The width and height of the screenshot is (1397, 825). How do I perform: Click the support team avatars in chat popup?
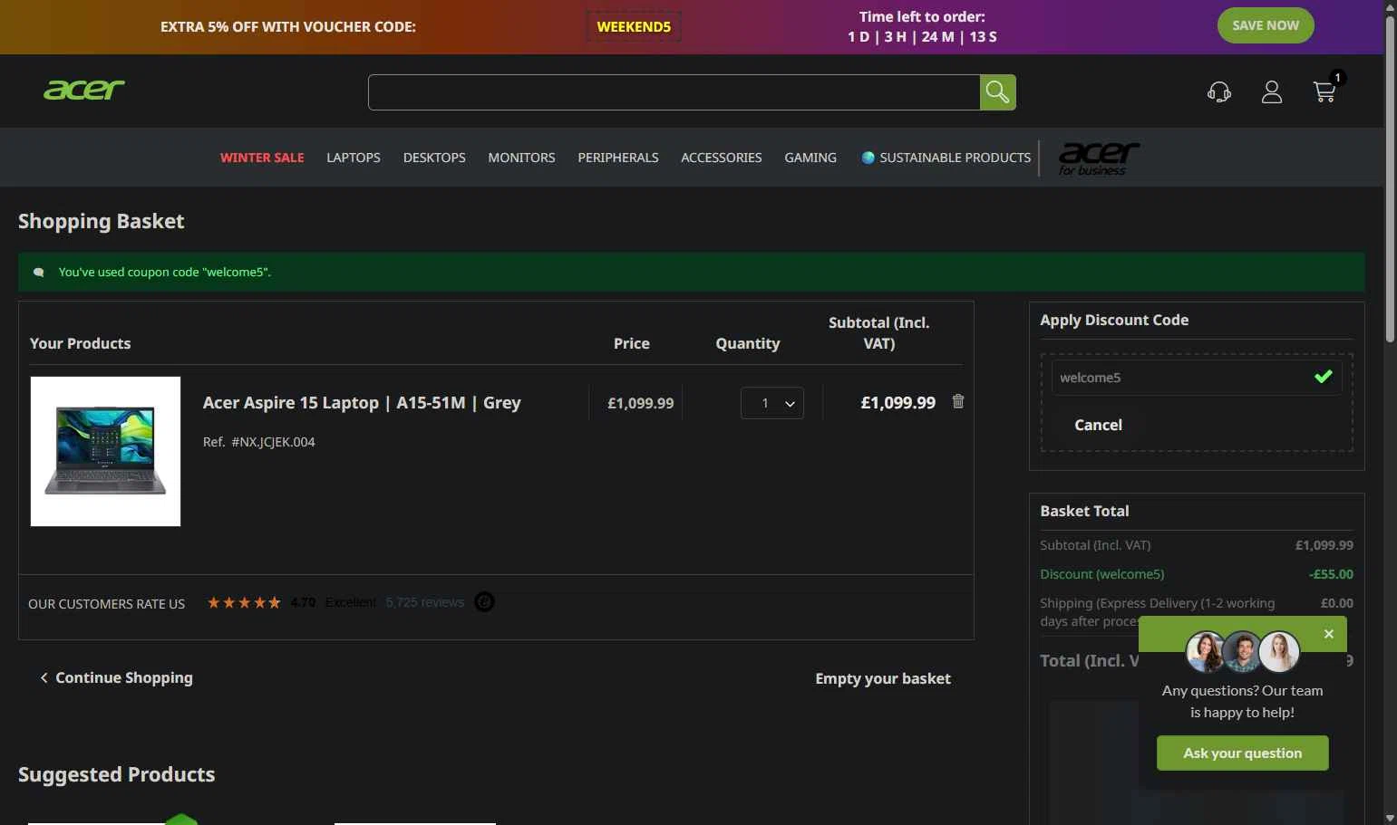[1242, 651]
